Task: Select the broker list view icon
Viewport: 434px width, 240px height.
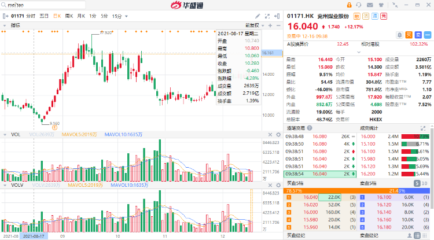Action: point(417,235)
